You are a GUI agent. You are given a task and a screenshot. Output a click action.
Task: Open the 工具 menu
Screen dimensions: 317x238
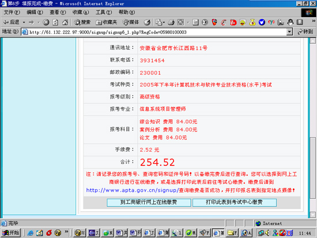(104, 12)
